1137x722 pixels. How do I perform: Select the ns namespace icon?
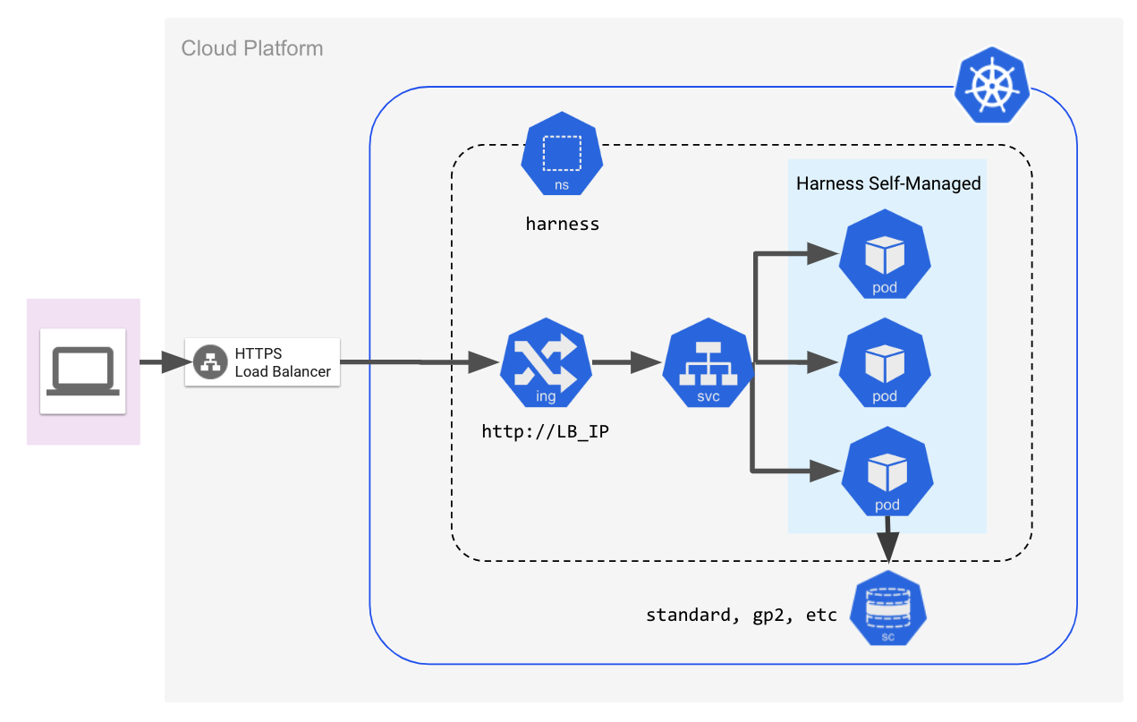point(562,154)
